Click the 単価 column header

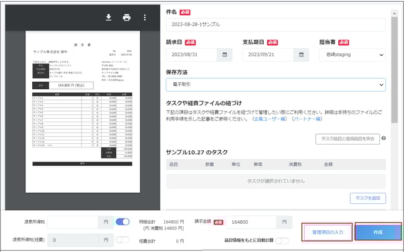click(258, 164)
